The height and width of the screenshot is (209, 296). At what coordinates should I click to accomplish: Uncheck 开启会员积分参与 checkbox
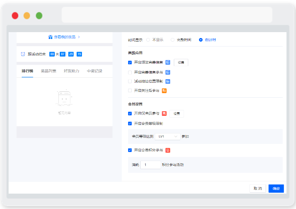130,150
